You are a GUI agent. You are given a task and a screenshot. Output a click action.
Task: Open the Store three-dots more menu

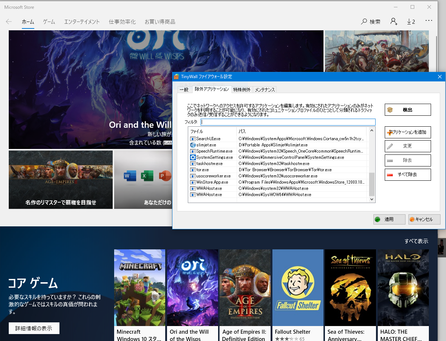click(x=428, y=21)
